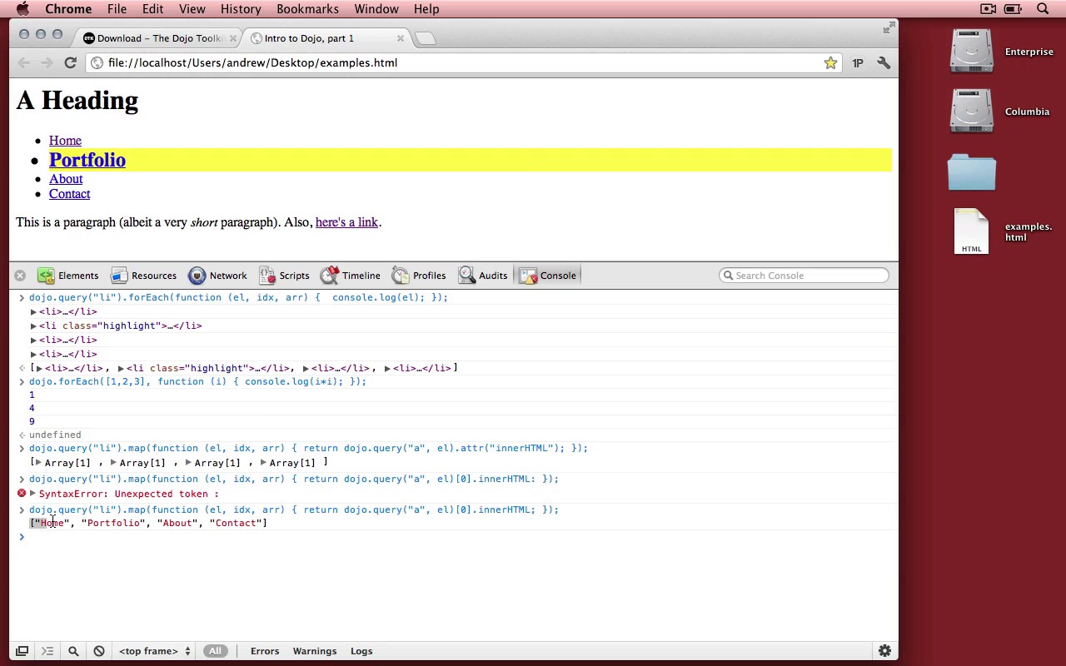Click the here's a link hyperlink
1066x666 pixels.
click(346, 222)
